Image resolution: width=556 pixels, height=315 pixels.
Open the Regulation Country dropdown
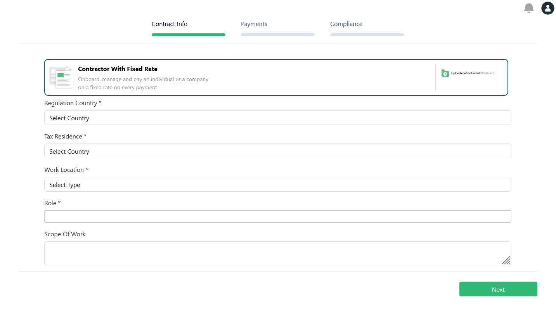click(x=278, y=118)
